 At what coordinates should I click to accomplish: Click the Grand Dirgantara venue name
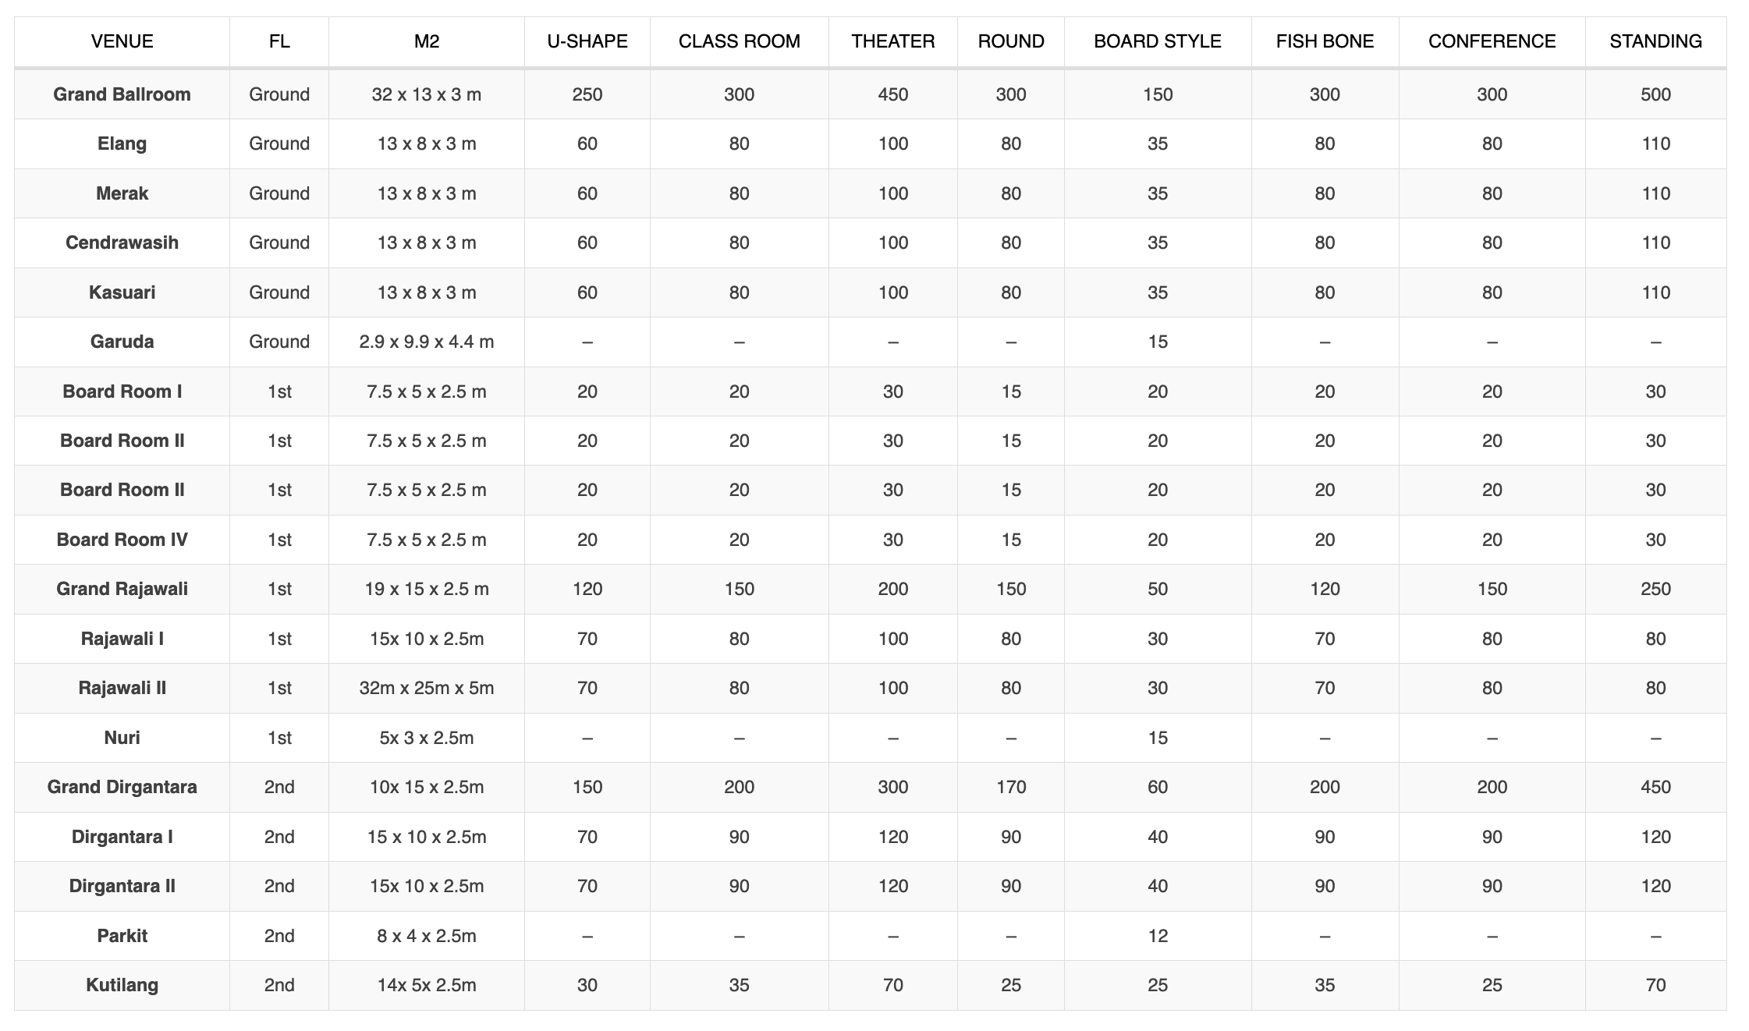(122, 787)
